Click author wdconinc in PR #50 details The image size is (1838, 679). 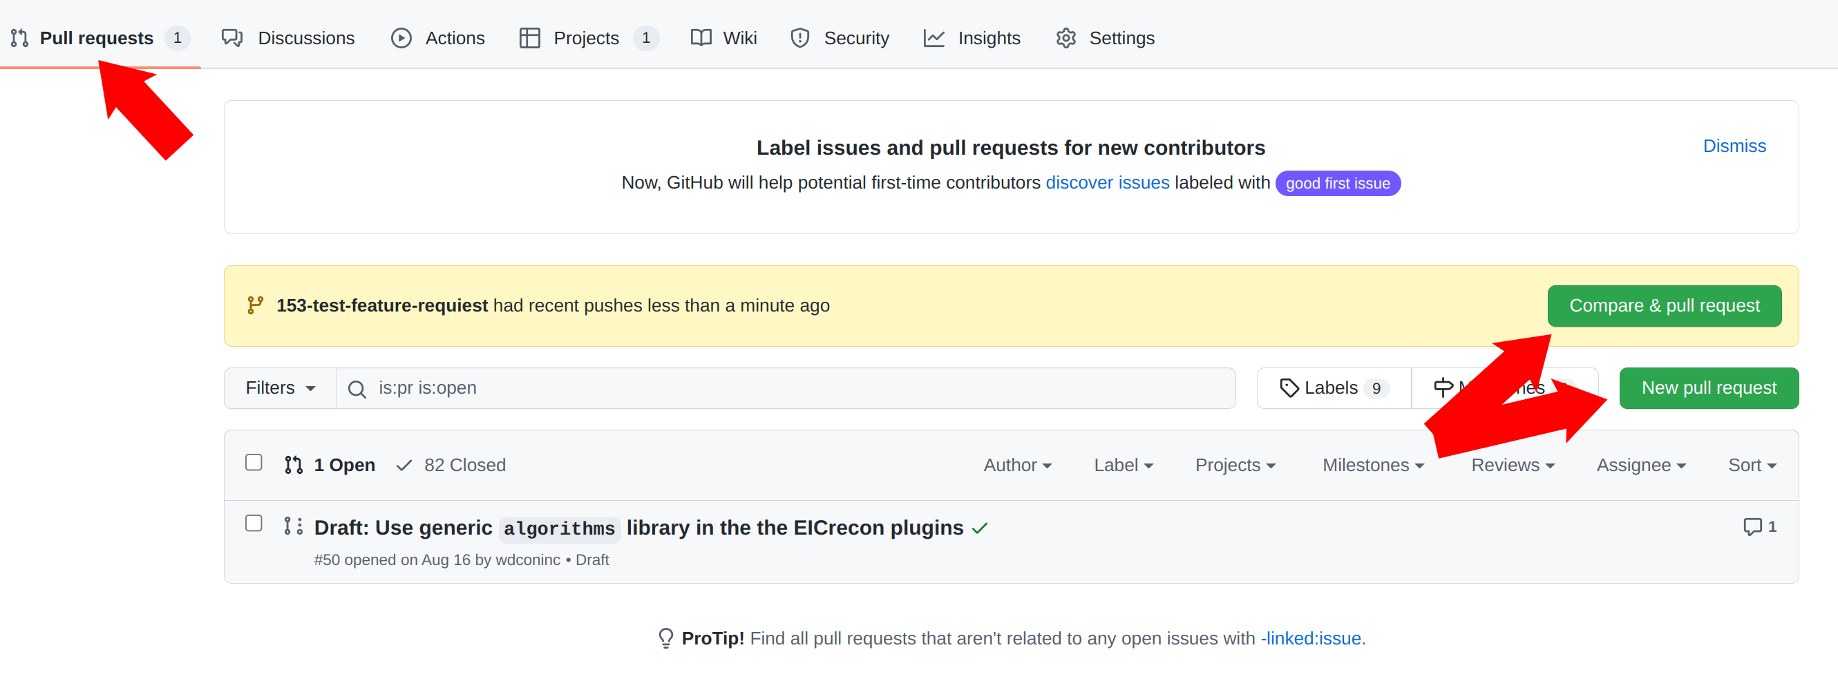pyautogui.click(x=527, y=560)
